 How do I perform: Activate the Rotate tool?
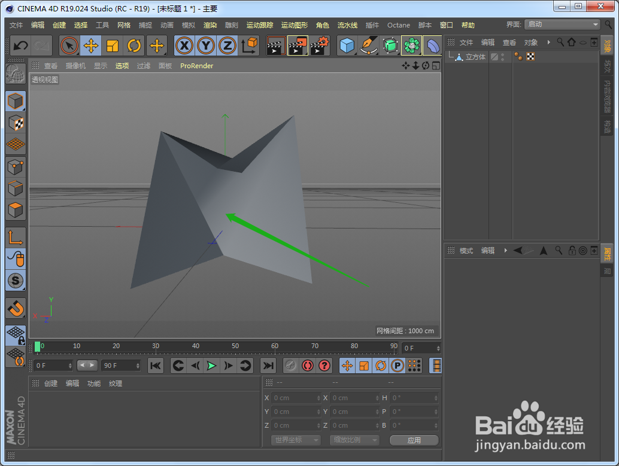tap(134, 46)
